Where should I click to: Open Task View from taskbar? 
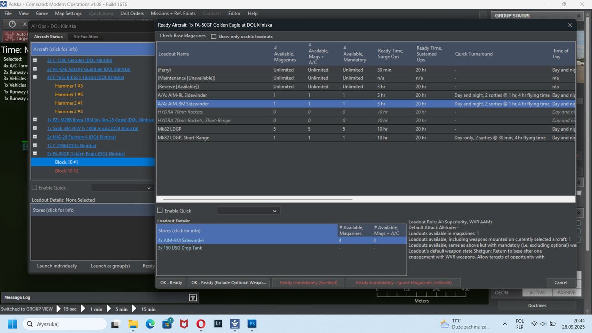coord(115,324)
